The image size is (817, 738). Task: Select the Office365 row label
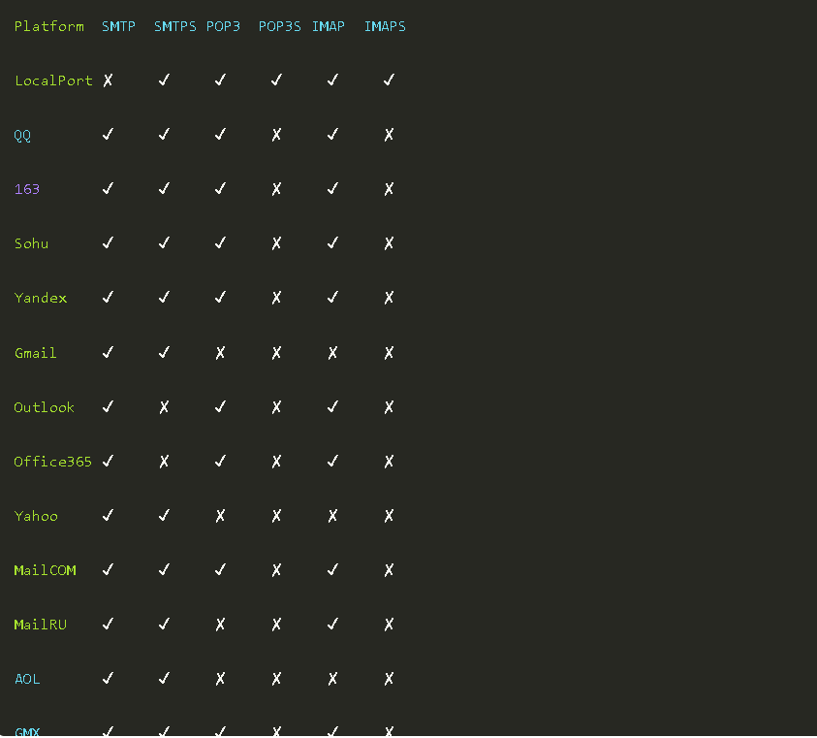click(52, 462)
